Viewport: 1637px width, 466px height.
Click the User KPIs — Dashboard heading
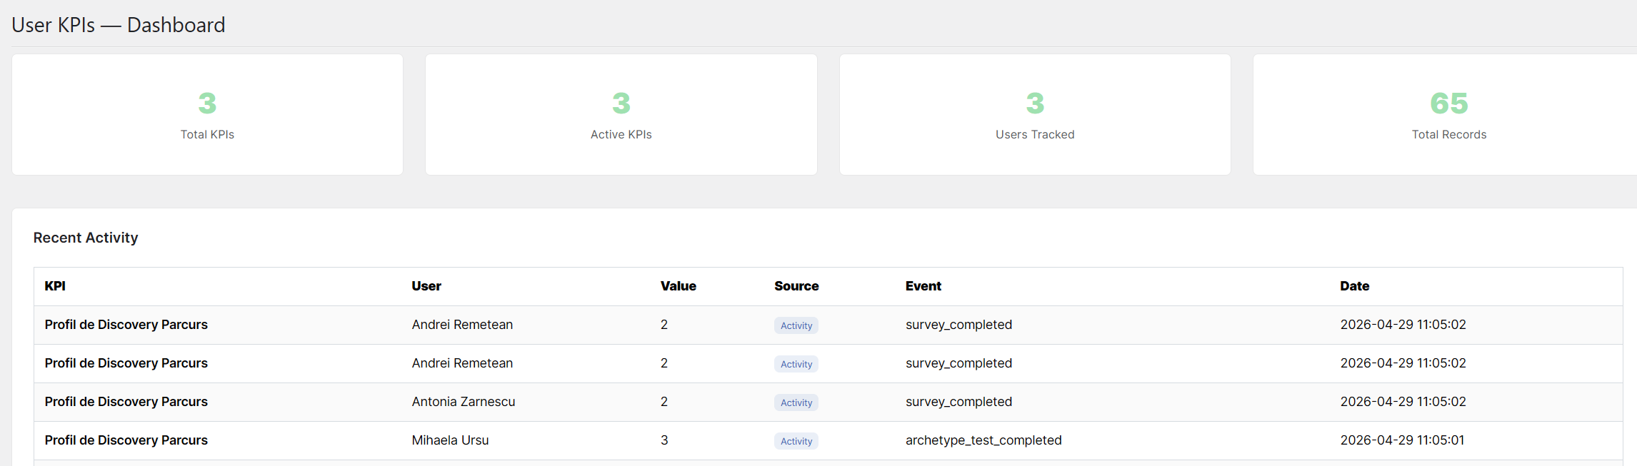click(119, 25)
